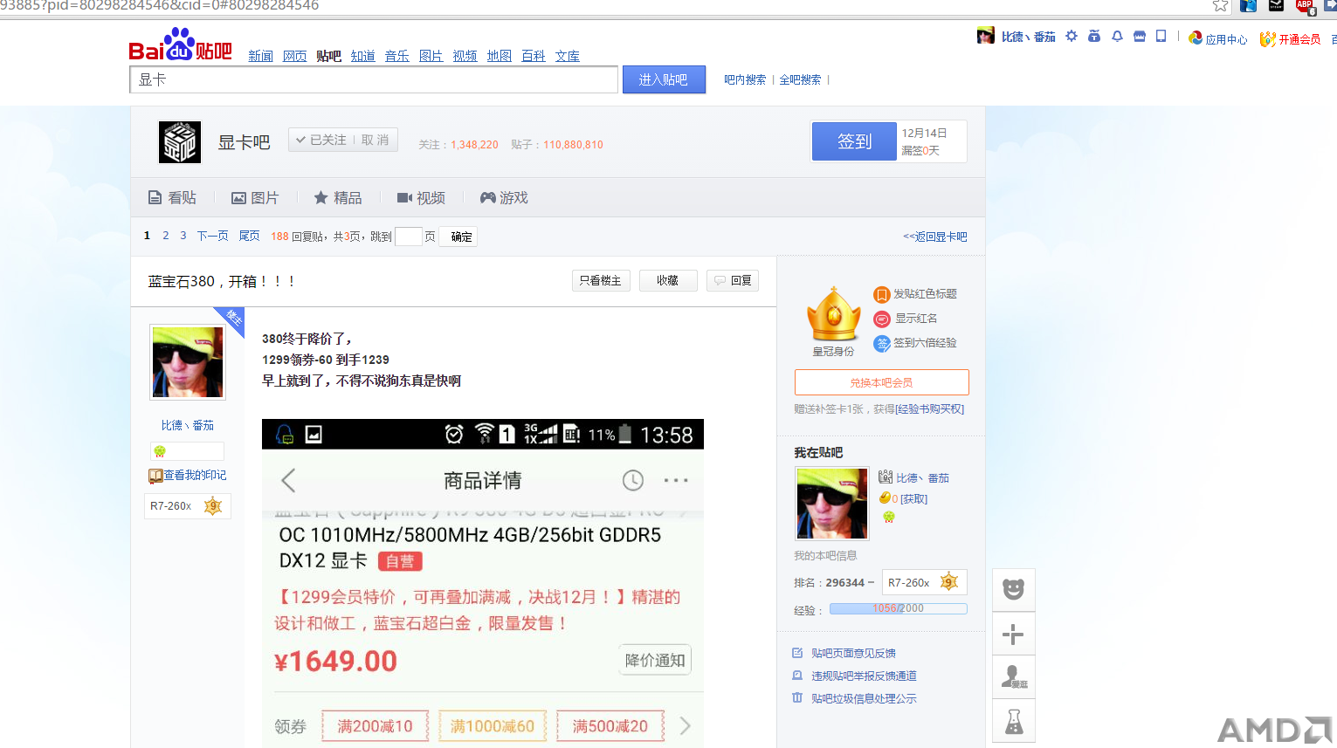Image resolution: width=1337 pixels, height=748 pixels.
Task: Open the 精品 tab
Action: tap(338, 198)
